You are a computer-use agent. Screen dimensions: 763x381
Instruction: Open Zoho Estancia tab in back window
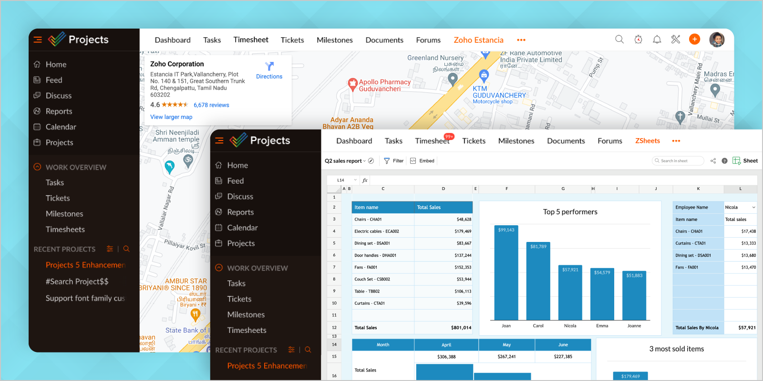point(478,40)
